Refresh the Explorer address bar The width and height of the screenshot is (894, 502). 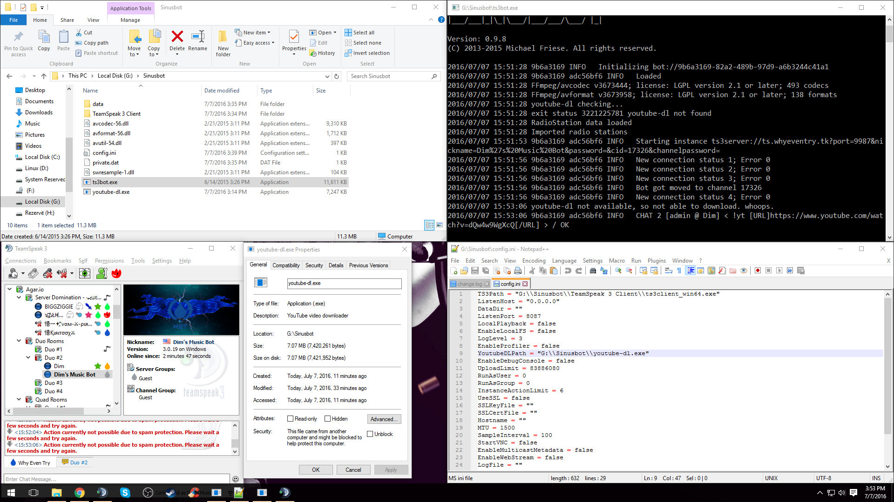point(337,76)
